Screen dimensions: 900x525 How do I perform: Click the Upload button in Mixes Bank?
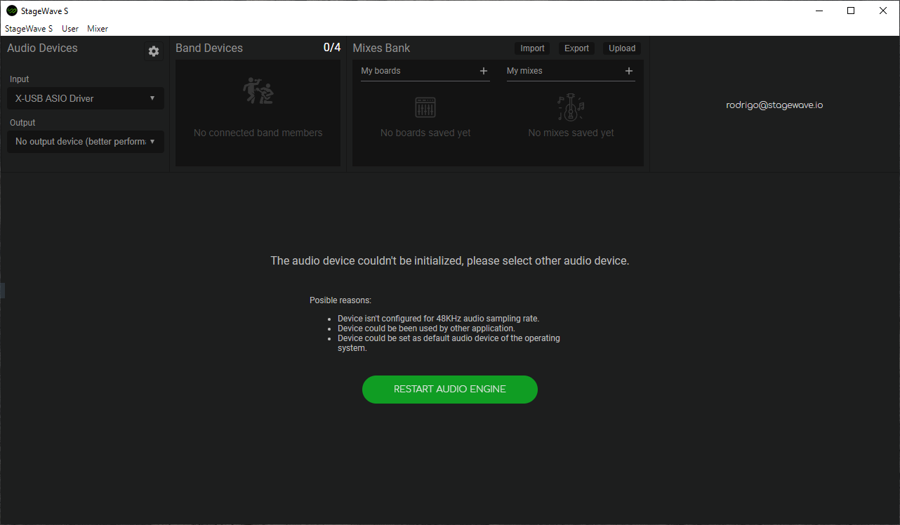622,48
